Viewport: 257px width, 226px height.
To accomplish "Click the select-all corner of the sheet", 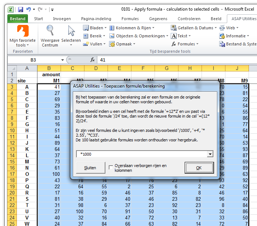I will click(x=12, y=68).
